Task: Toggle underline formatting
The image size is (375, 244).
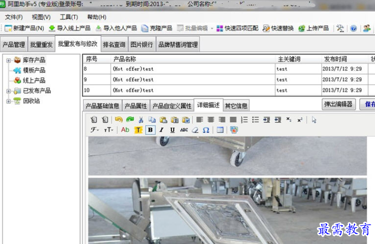Action: tap(172, 130)
